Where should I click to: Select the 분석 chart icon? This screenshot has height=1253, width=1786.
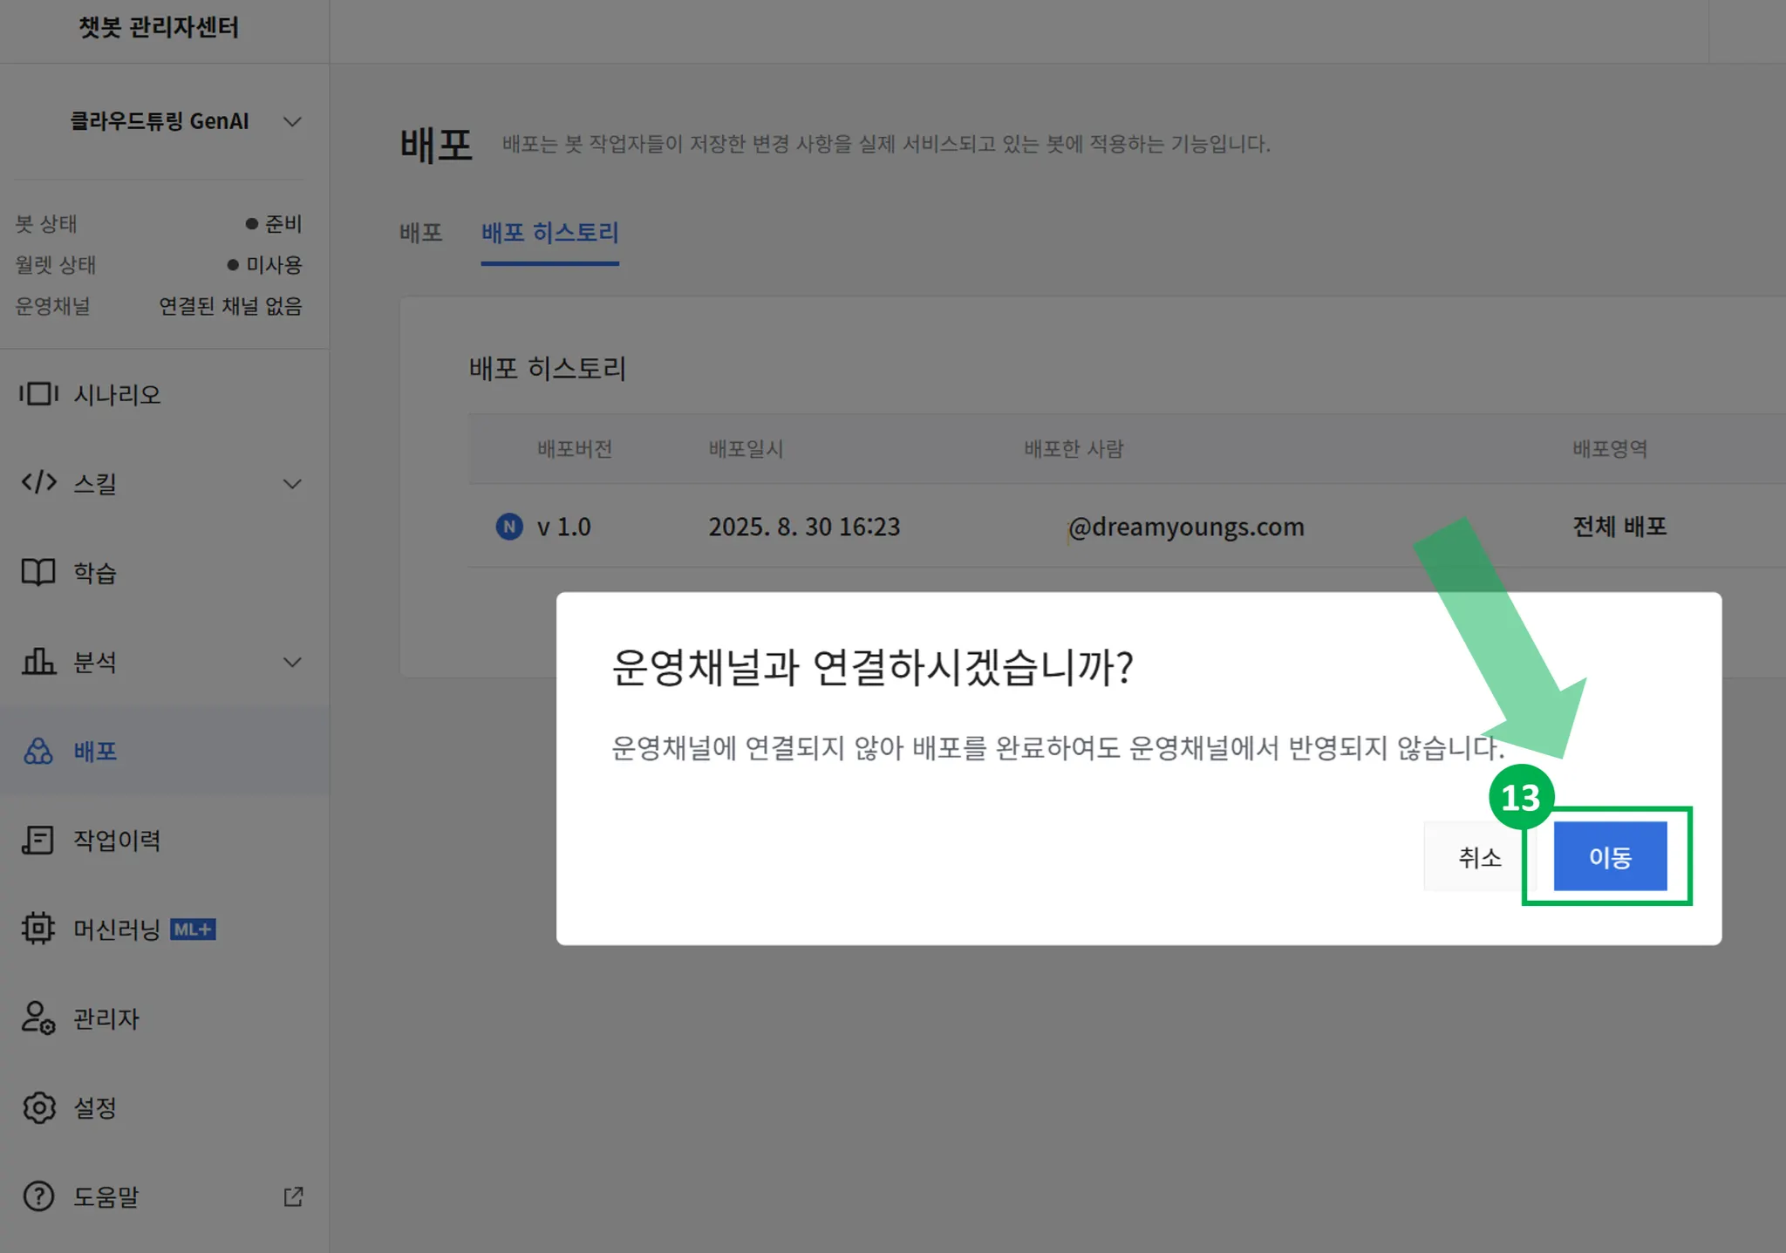click(38, 663)
